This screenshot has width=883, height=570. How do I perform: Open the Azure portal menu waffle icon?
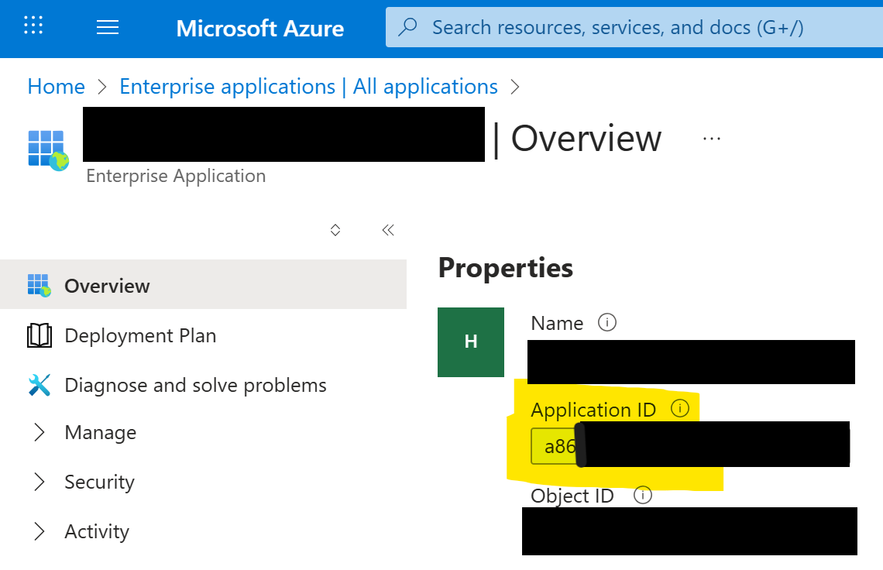click(33, 26)
